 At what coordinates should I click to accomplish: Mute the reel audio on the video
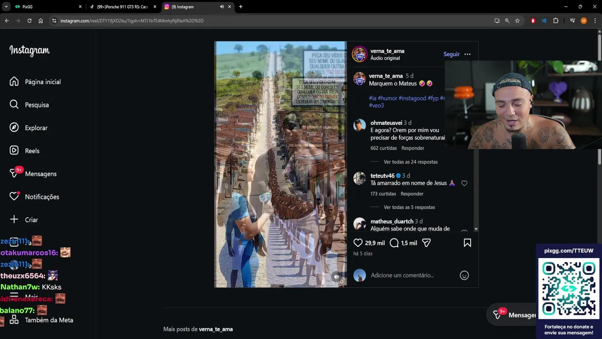point(336,277)
